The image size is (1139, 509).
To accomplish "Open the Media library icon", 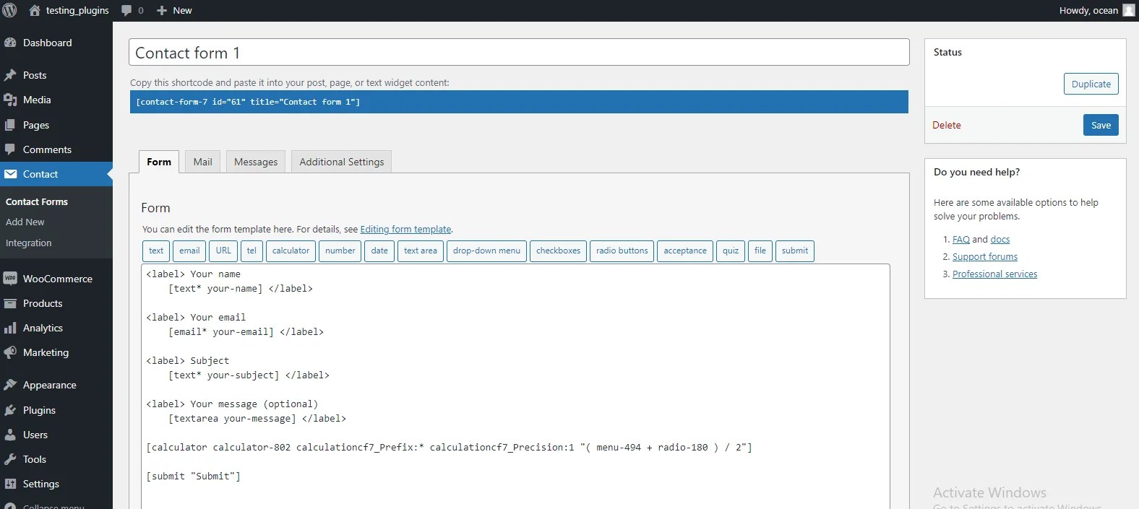I will click(x=10, y=100).
